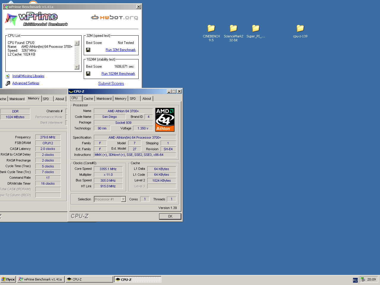380x285 pixels.
Task: Click the Level 2 1024 KBytes field
Action: pos(161,180)
